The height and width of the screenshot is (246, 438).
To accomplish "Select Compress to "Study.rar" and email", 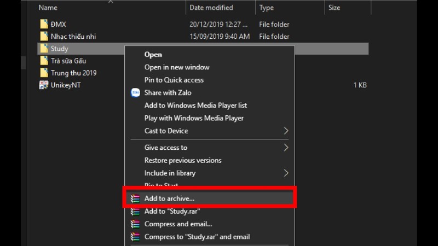I will point(197,237).
